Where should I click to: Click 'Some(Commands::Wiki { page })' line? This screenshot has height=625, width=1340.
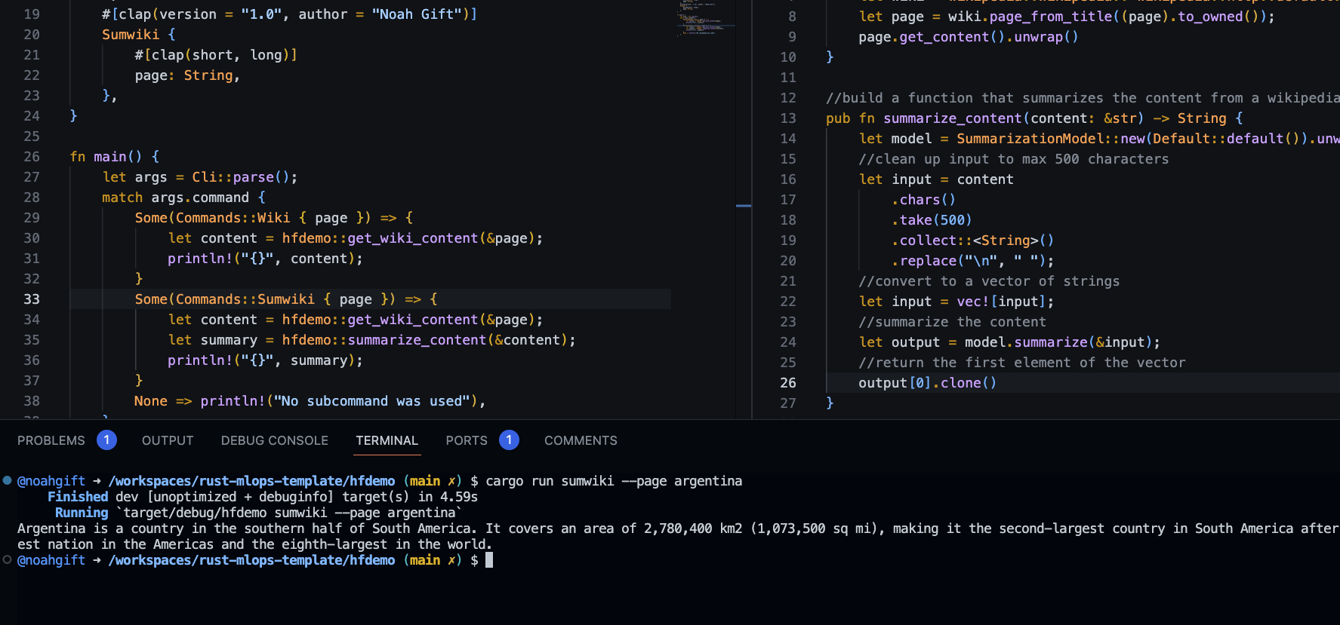(274, 217)
